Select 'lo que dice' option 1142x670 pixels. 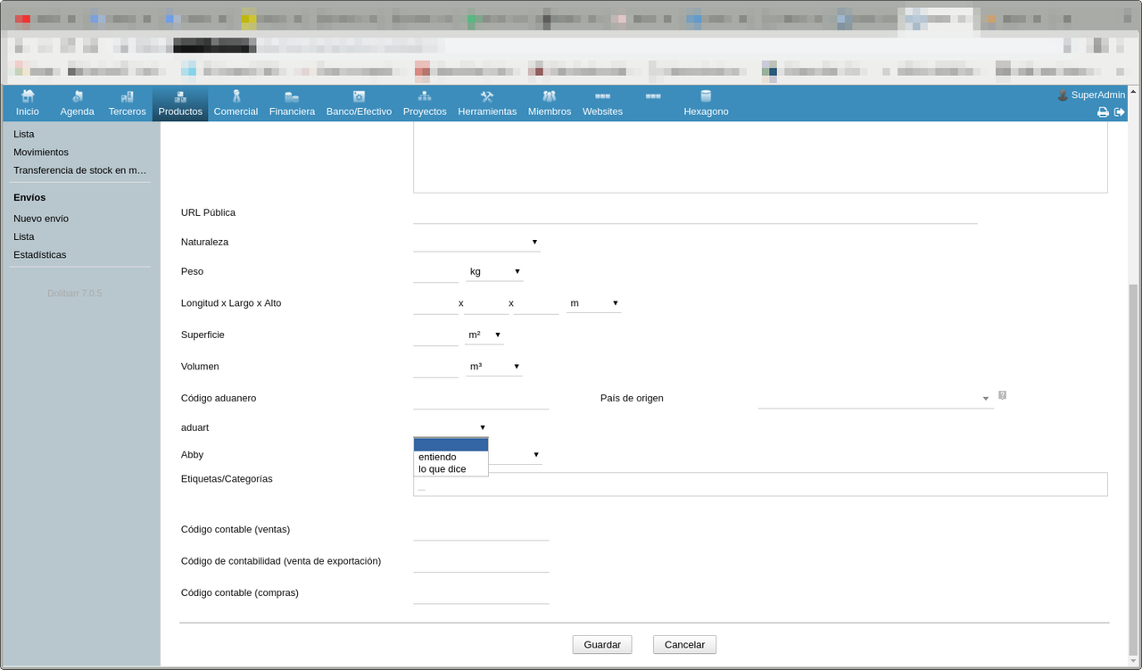451,468
